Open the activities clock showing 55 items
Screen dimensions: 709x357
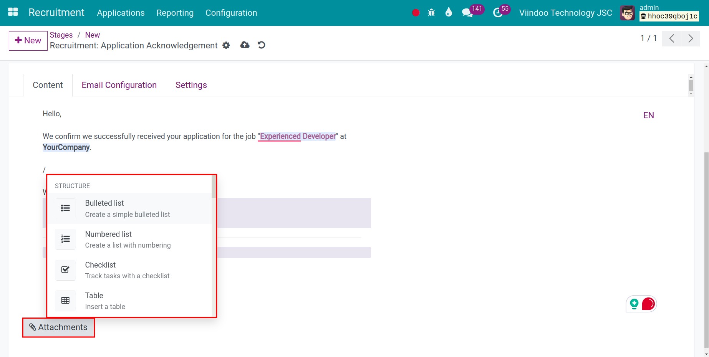(497, 12)
